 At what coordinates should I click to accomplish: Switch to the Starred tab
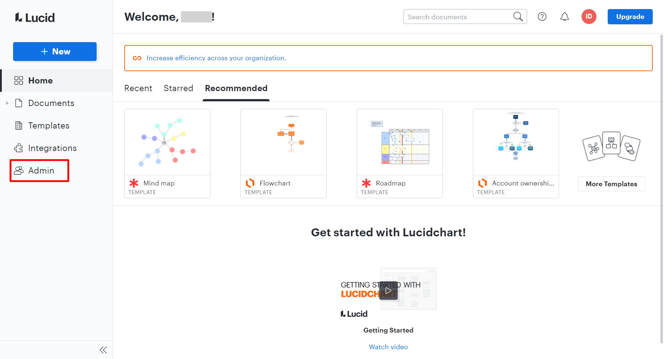pos(178,88)
